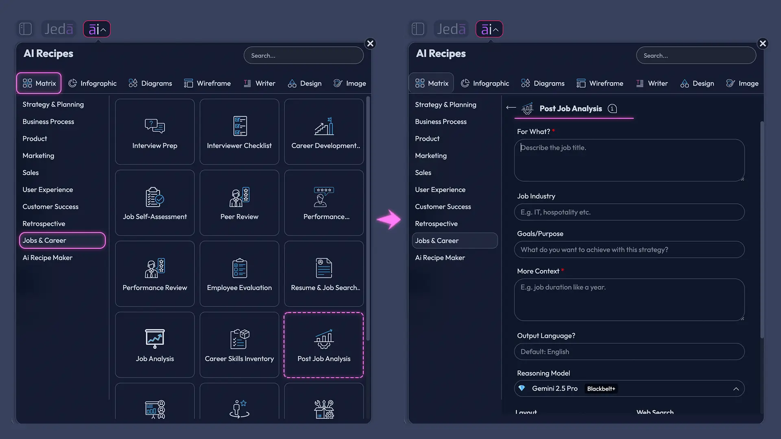Open Post Job Analysis recipe card
The height and width of the screenshot is (439, 781).
[324, 345]
